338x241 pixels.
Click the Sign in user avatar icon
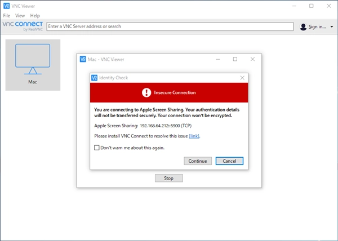[303, 26]
